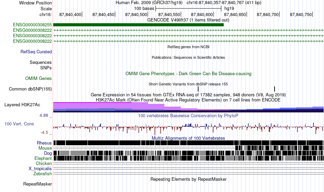Click 100 vertebrates Basewise Conservation title
This screenshot has height=192, width=324.
coord(188,116)
